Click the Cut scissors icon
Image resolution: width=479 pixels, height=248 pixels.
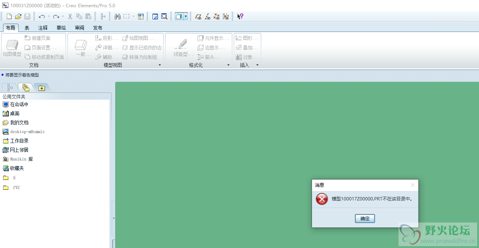click(x=70, y=16)
